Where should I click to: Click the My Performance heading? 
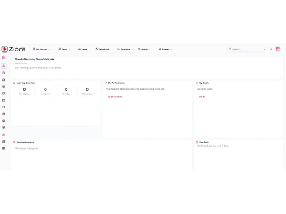pos(116,83)
